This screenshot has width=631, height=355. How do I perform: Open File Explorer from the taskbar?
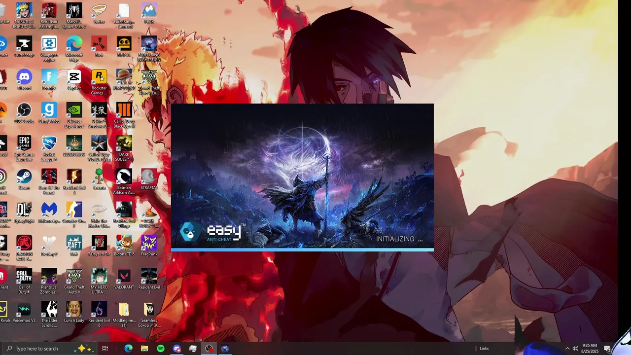144,349
